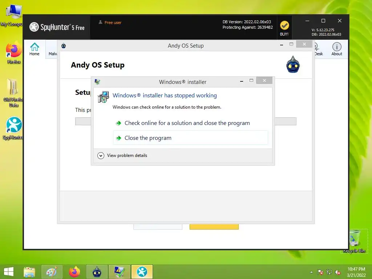Click 'V: 5.12.23.275' version text

[323, 30]
